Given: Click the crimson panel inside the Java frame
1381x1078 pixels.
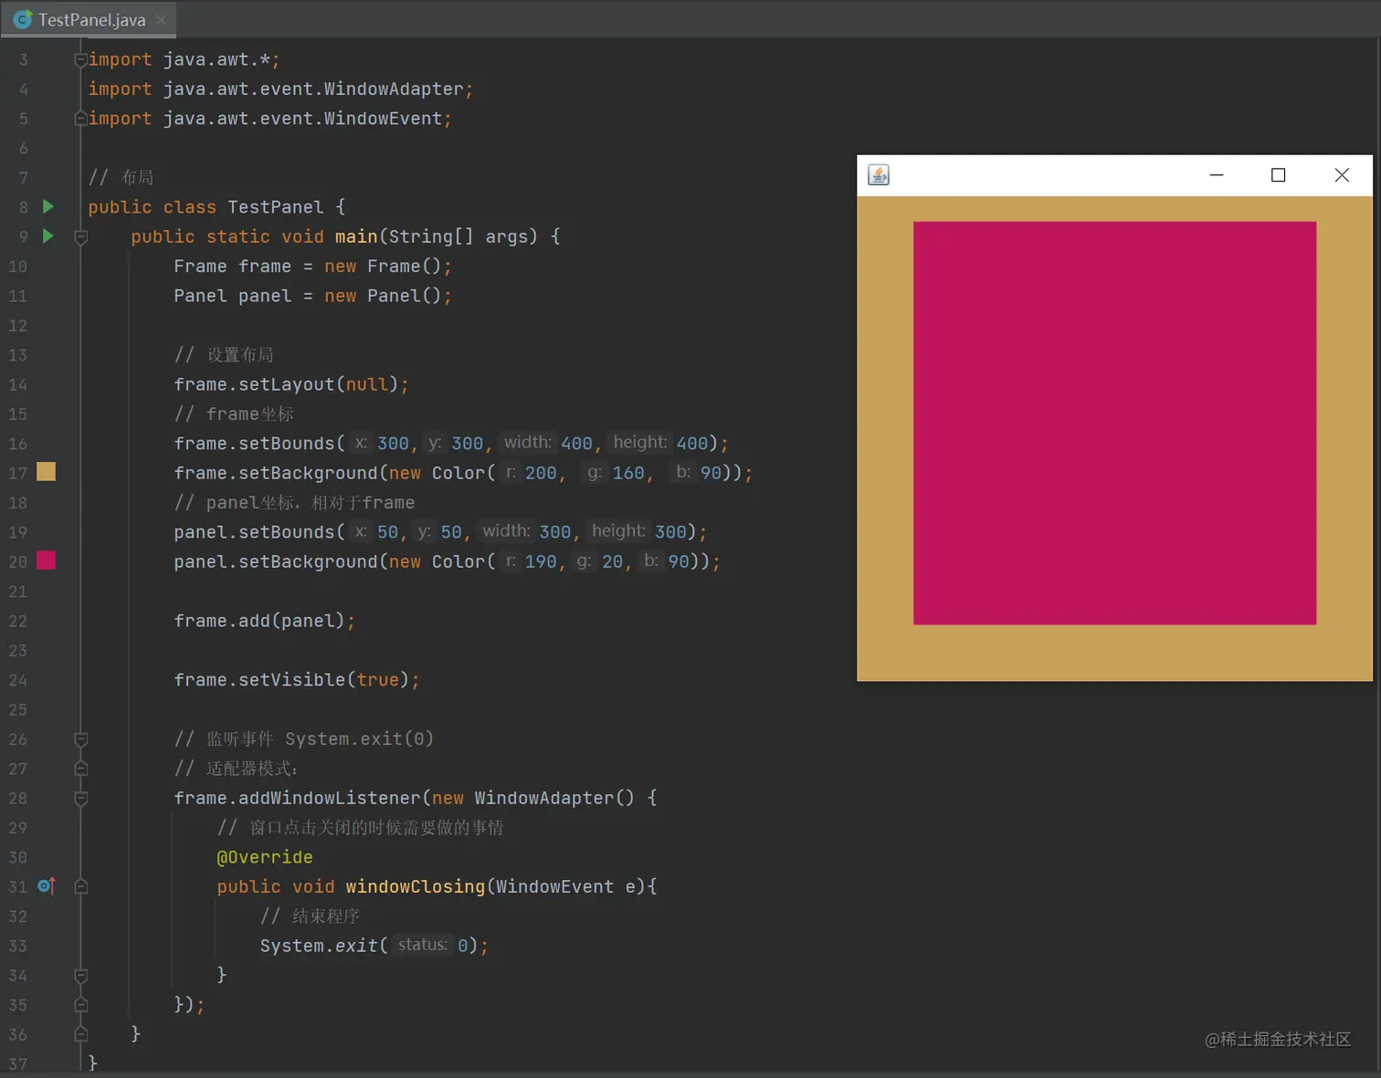Looking at the screenshot, I should click(x=1114, y=424).
